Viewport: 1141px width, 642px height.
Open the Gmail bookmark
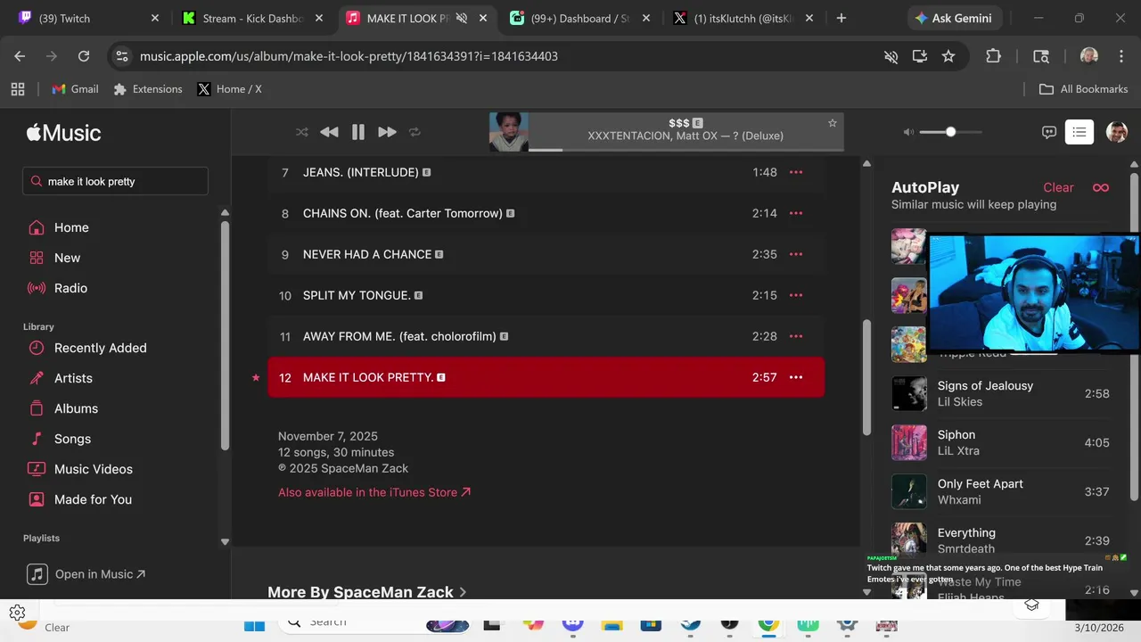point(75,89)
